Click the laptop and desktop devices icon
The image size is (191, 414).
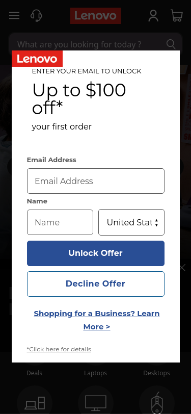tap(35, 403)
